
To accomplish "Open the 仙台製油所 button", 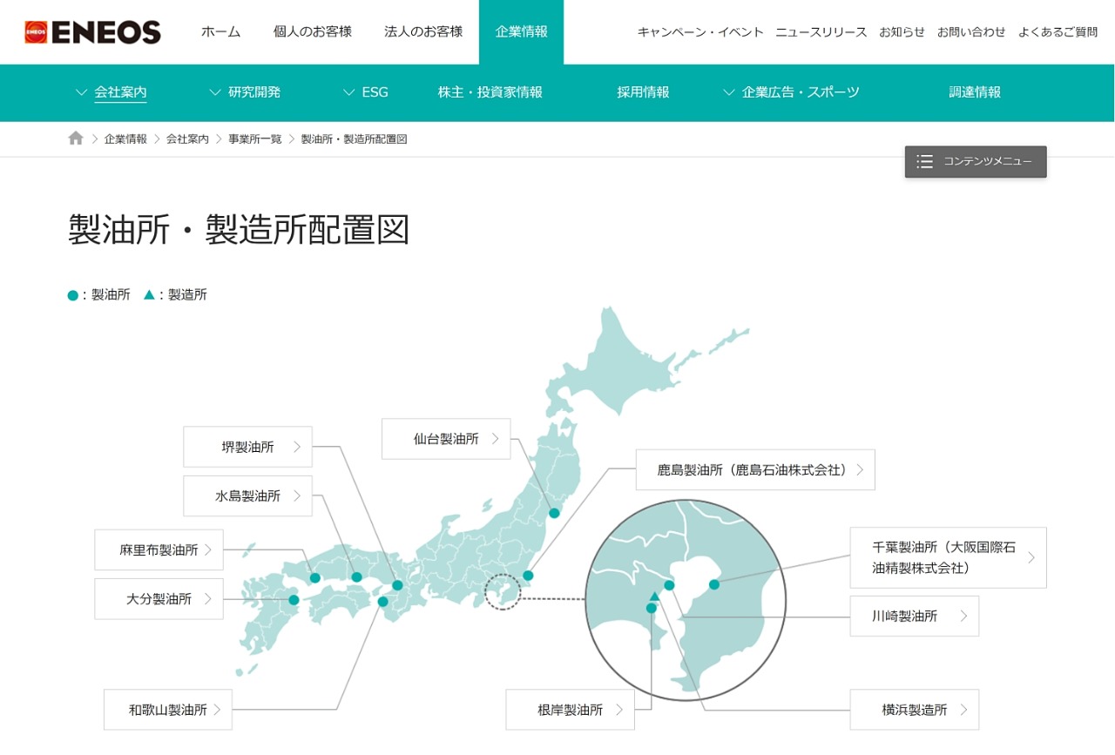I will click(x=446, y=439).
